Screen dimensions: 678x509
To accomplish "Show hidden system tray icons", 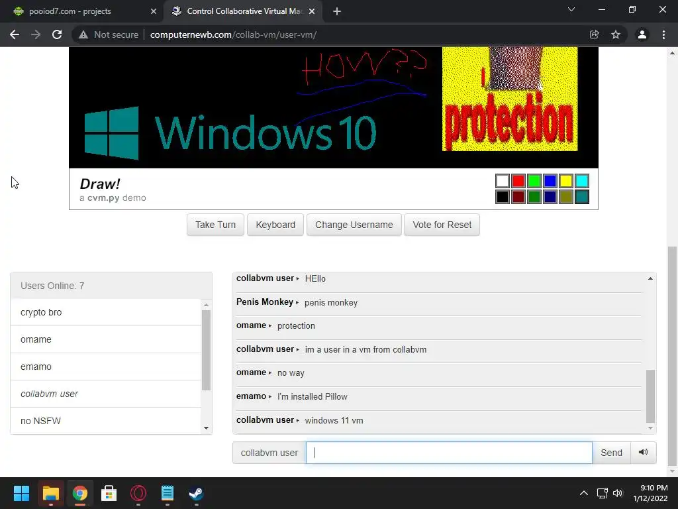I will [584, 493].
